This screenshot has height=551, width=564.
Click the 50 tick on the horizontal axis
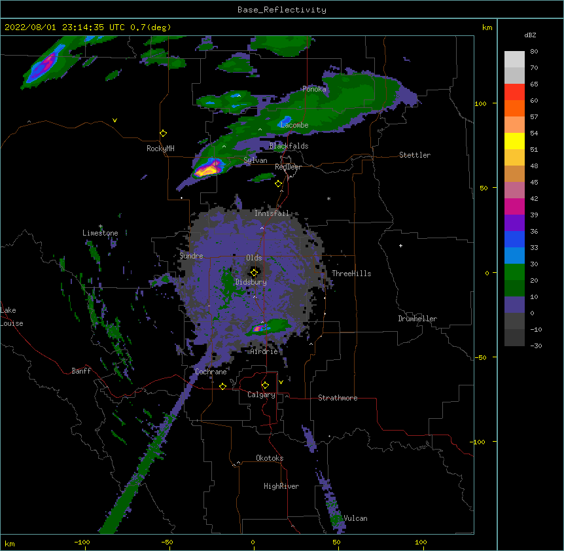336,542
